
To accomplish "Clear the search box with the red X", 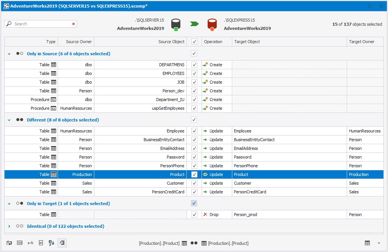I will (74, 24).
